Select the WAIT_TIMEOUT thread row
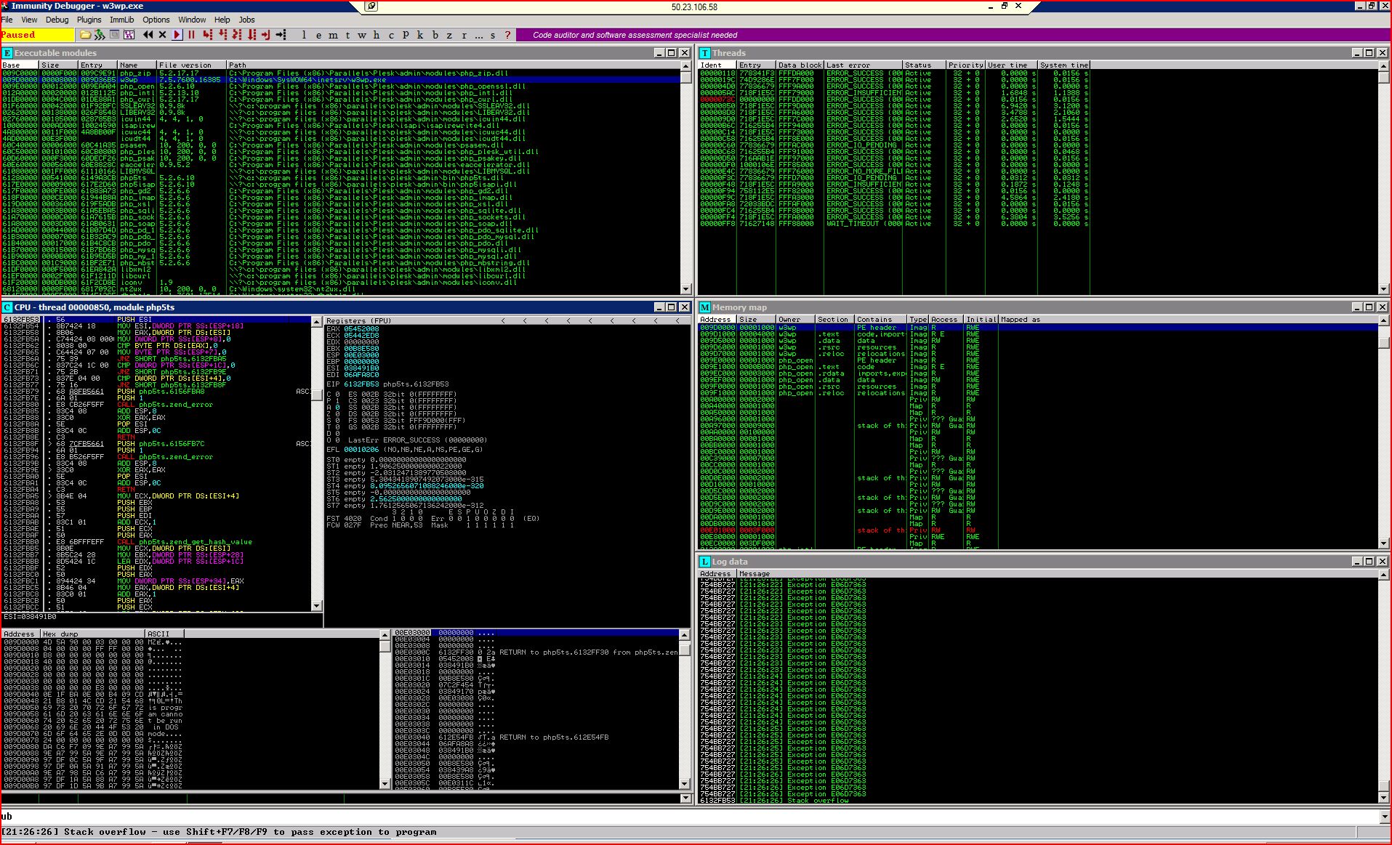This screenshot has height=845, width=1392. [893, 223]
